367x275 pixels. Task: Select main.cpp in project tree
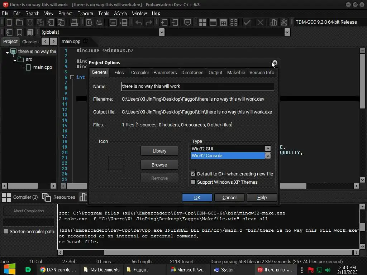click(x=42, y=67)
